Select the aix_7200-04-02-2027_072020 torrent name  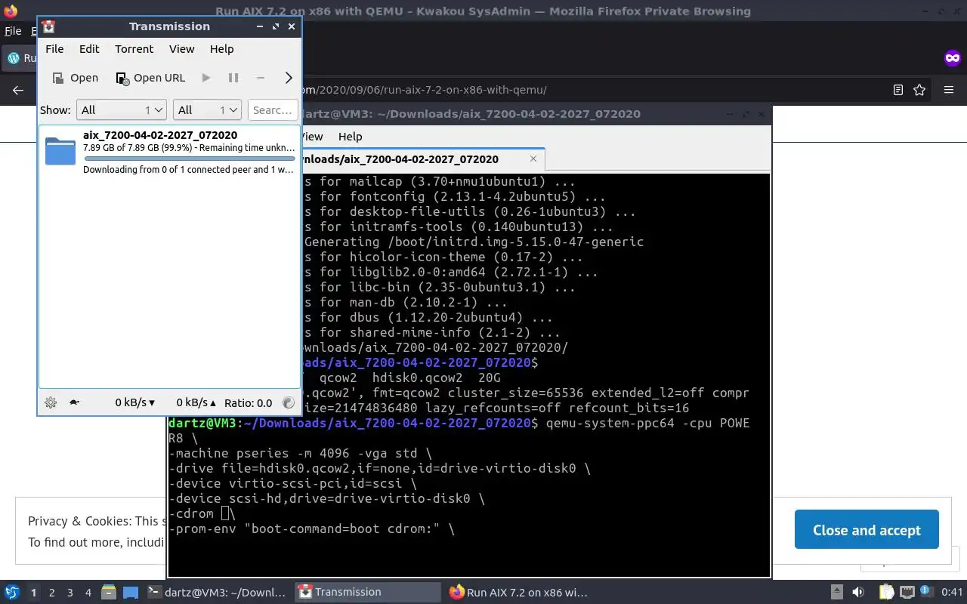[x=160, y=135]
